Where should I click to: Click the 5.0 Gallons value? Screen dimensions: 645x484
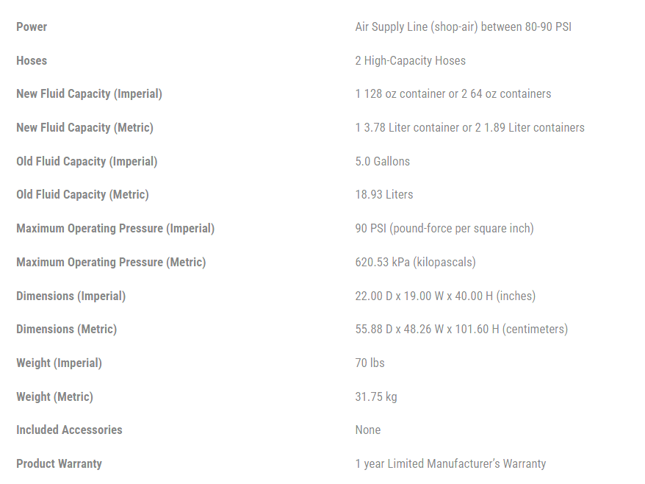click(382, 162)
